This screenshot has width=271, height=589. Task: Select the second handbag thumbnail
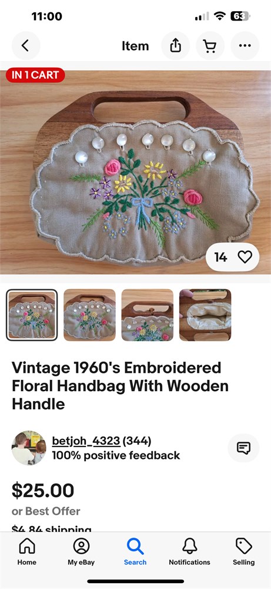89,315
